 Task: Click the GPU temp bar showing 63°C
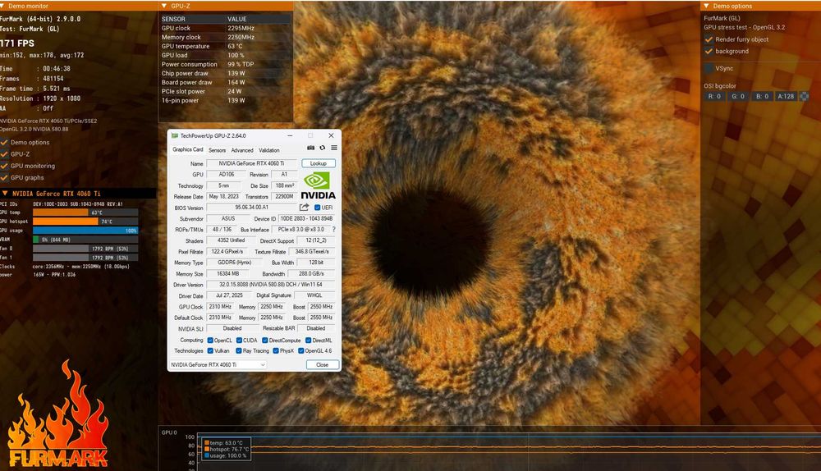click(x=85, y=213)
